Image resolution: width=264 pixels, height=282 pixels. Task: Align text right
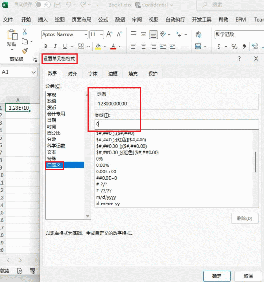[x=153, y=47]
